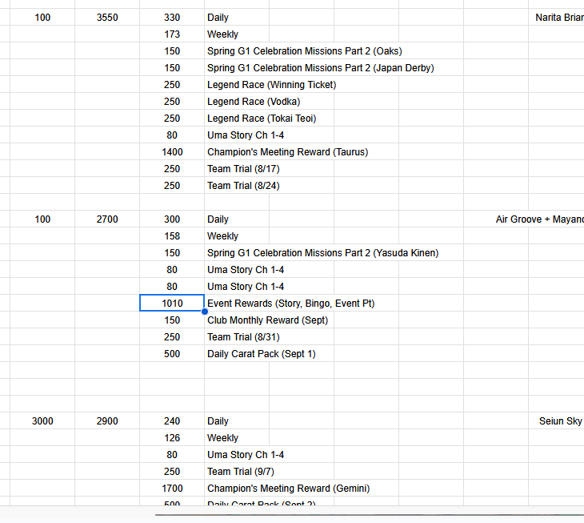The height and width of the screenshot is (523, 584).
Task: Select the Yasuda Kinen missions cell
Action: tap(322, 253)
